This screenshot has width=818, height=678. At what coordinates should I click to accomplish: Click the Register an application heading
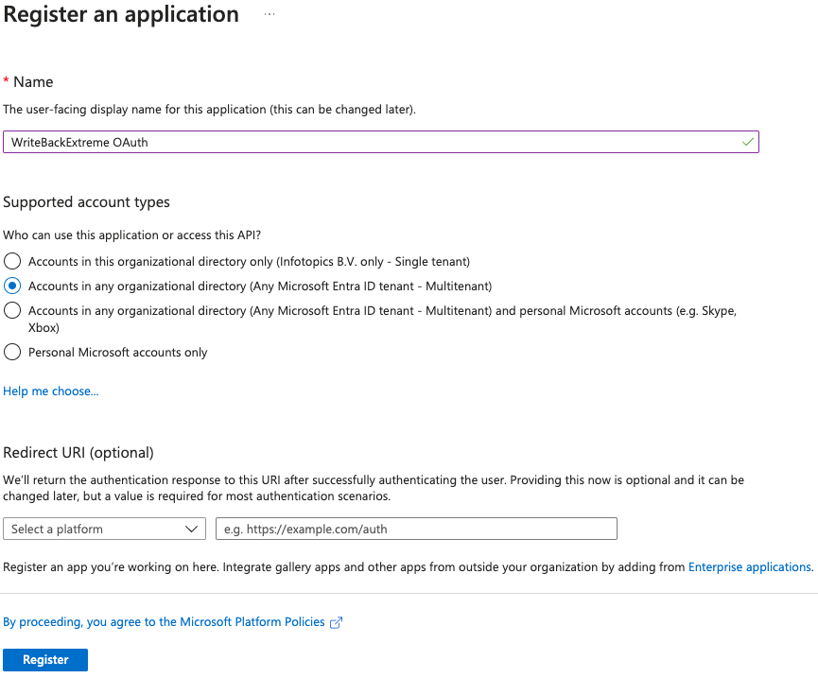coord(121,15)
